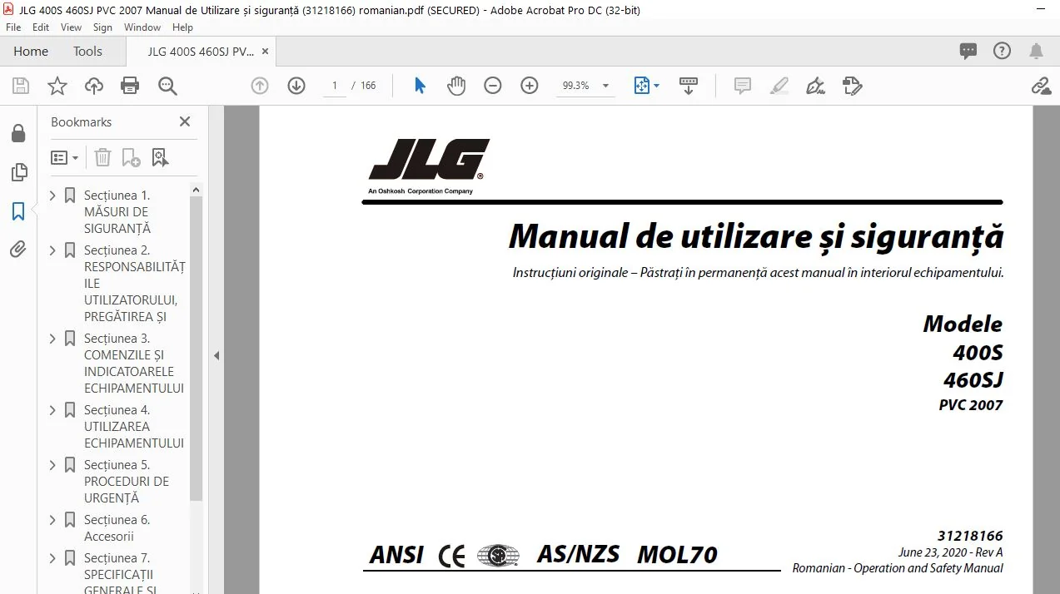The width and height of the screenshot is (1060, 594).
Task: Open the notifications bell
Action: click(1037, 51)
